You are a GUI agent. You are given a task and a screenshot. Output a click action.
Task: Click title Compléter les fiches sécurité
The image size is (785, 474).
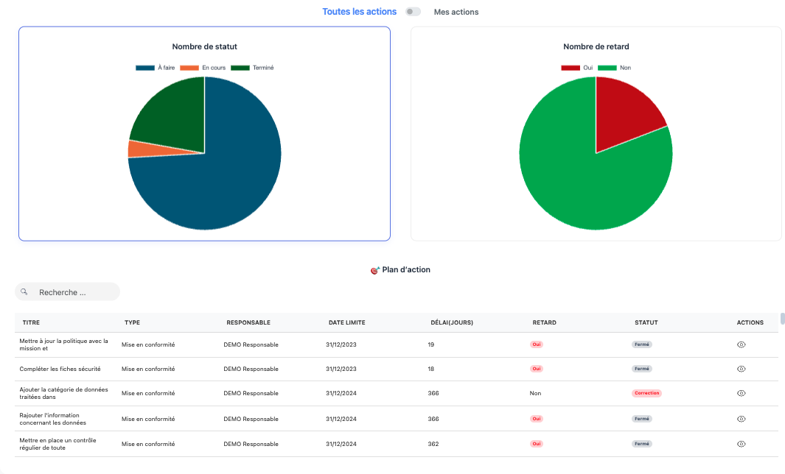click(x=60, y=369)
